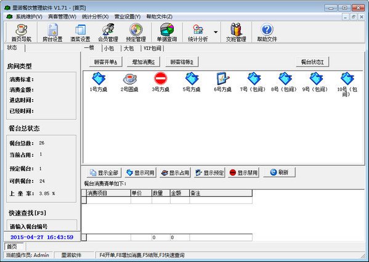This screenshot has height=262, width=369.
Task: Open the 系统维护(V) menu
Action: 29,17
